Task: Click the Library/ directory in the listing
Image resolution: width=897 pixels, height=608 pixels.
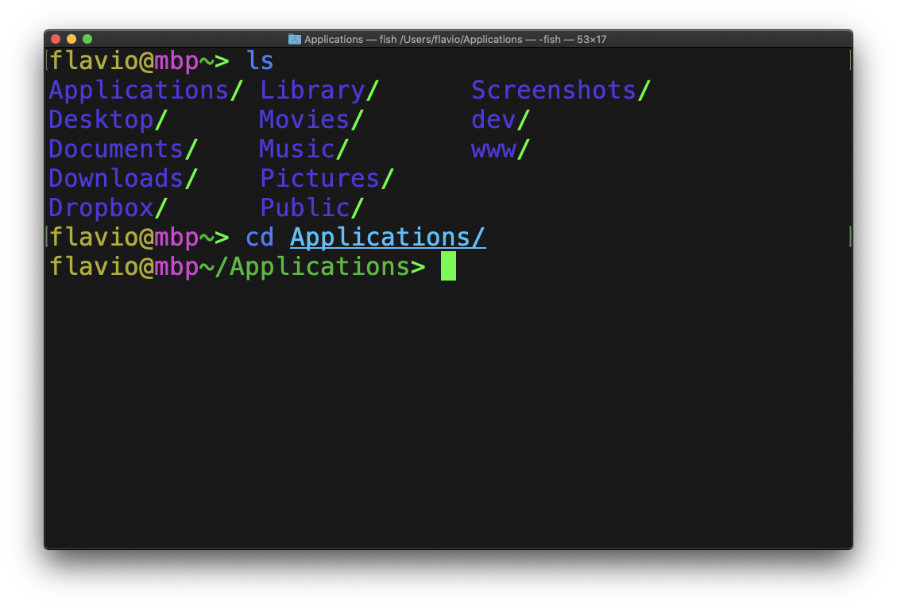Action: 319,91
